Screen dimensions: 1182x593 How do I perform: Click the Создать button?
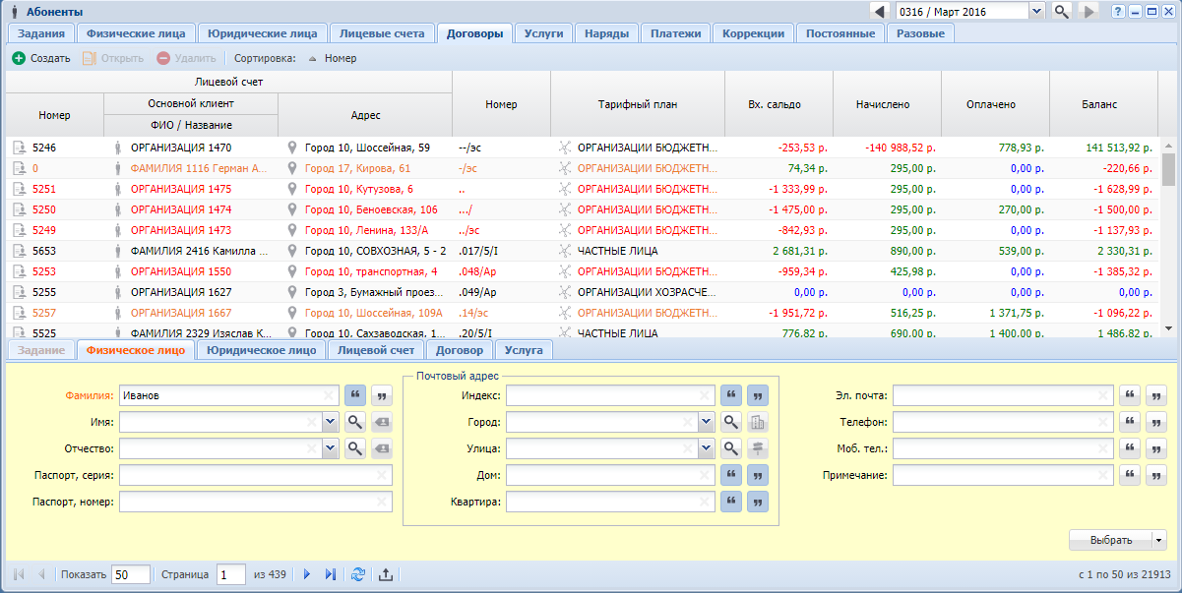(x=41, y=58)
